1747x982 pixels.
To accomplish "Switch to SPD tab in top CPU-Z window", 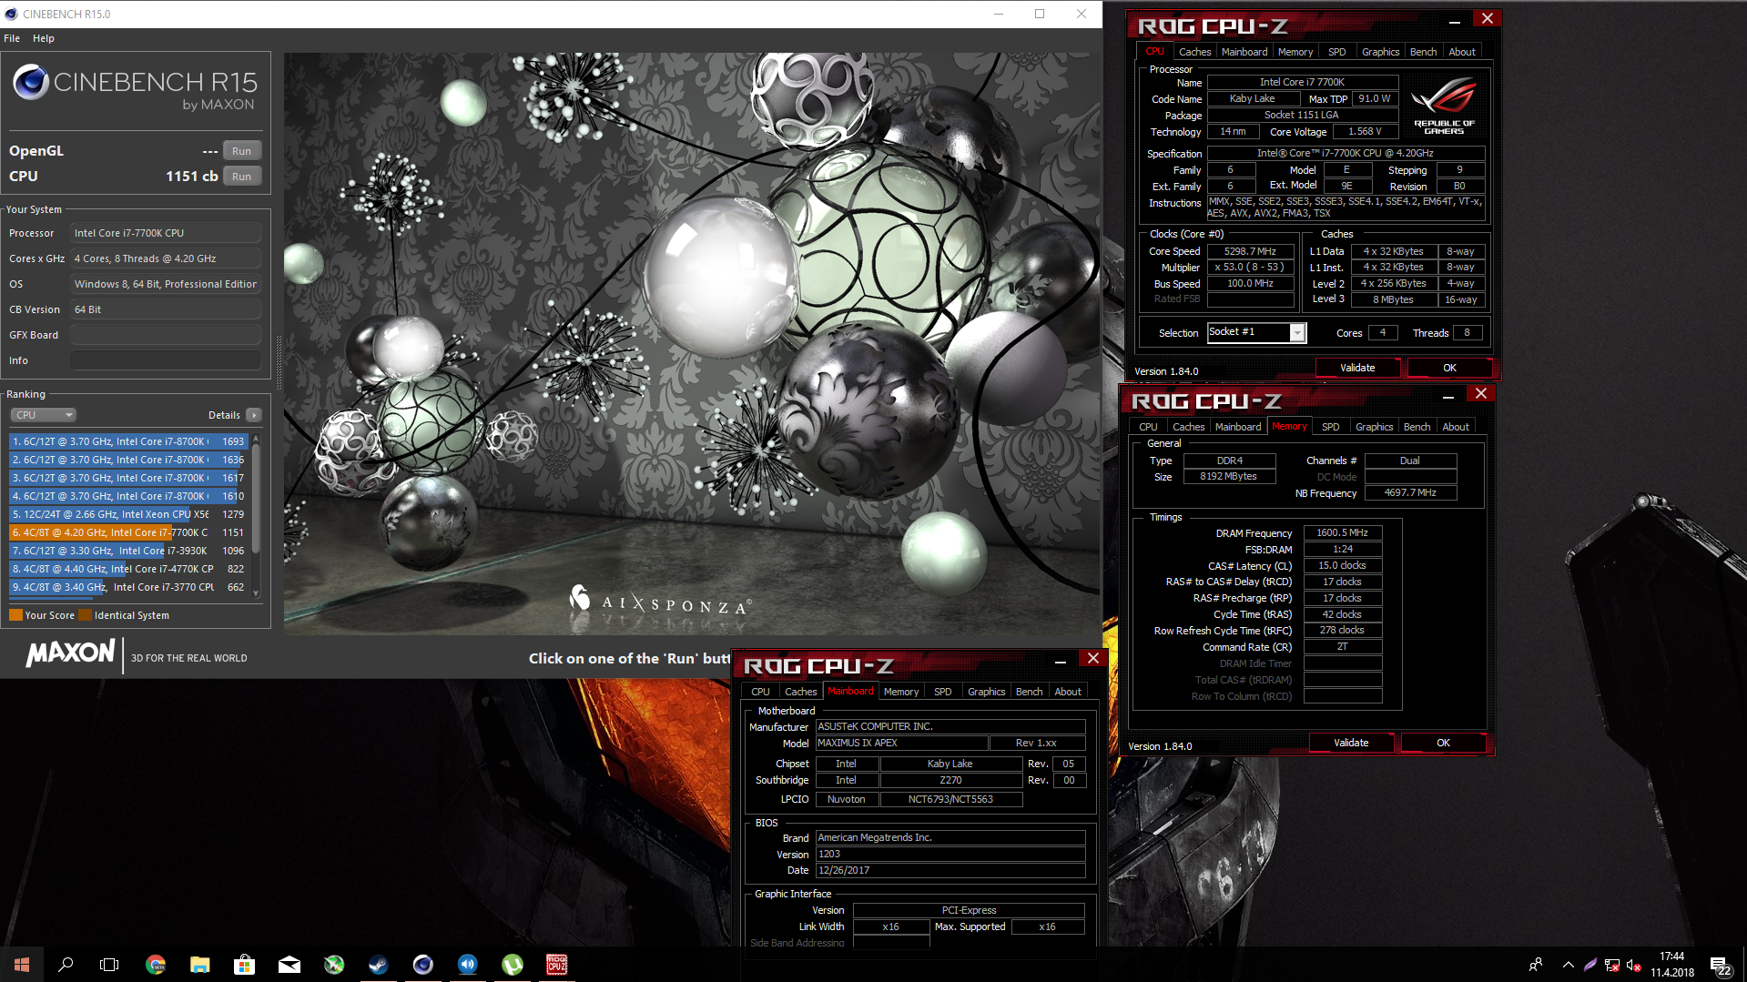I will [x=1336, y=52].
